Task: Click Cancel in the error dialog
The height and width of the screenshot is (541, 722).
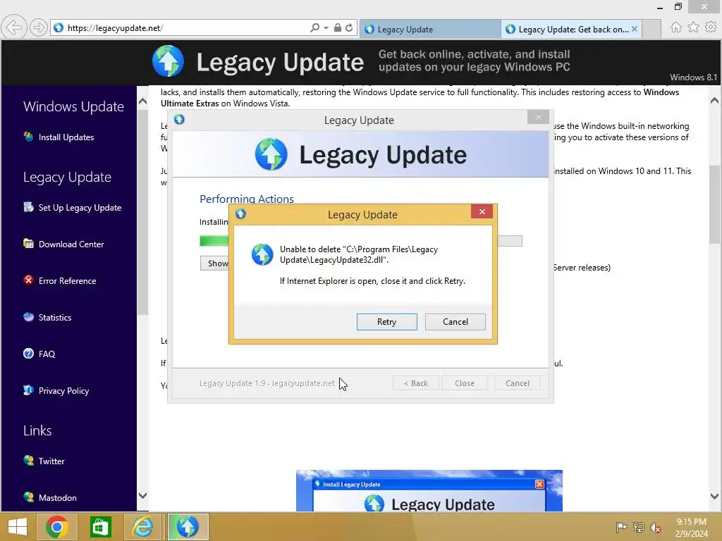Action: pos(455,322)
